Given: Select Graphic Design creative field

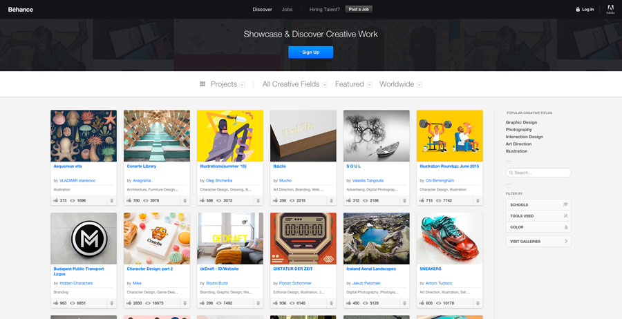Looking at the screenshot, I should tap(521, 122).
